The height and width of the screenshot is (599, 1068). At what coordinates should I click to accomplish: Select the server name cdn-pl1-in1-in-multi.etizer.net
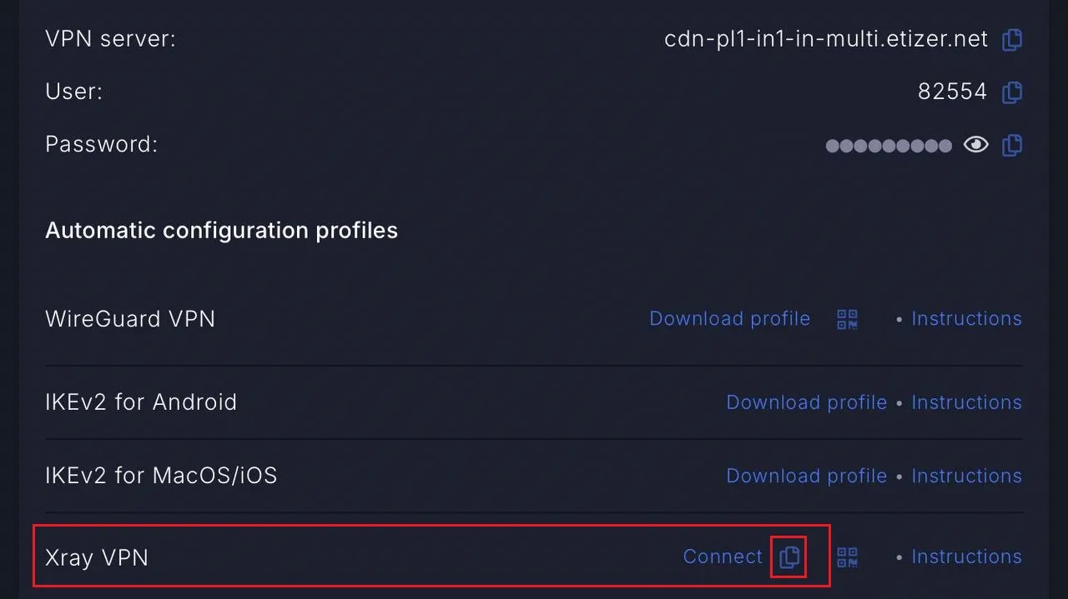(x=826, y=39)
